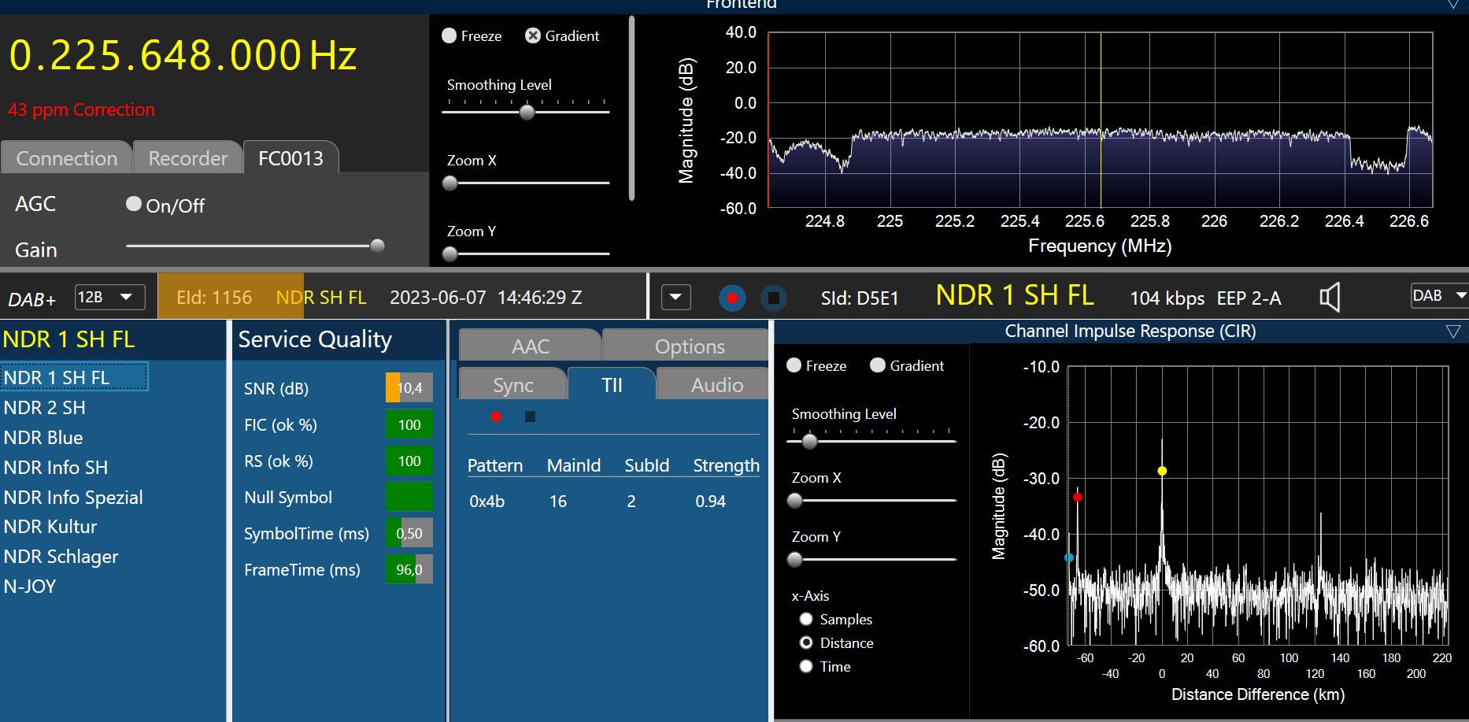Click the red dot in TII tab
Image resolution: width=1469 pixels, height=722 pixels.
pyautogui.click(x=496, y=417)
